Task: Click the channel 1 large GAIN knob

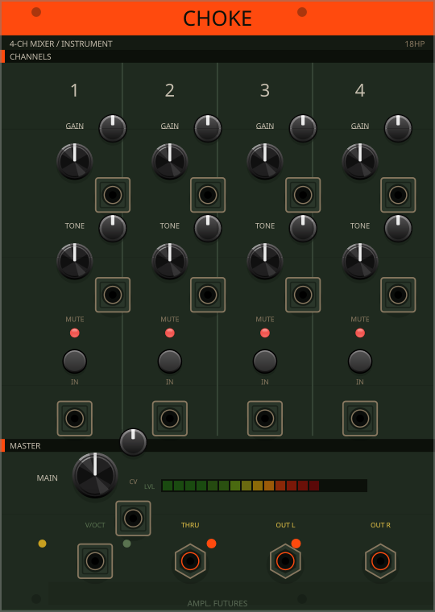Action: pyautogui.click(x=75, y=161)
